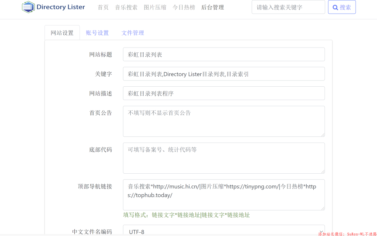Screen dimensions: 377x236
Task: Click the 网站描述 input field
Action: tap(224, 93)
